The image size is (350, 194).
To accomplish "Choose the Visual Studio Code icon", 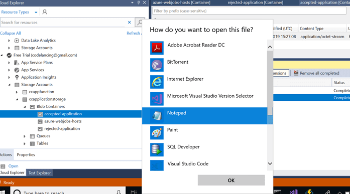I will [157, 165].
